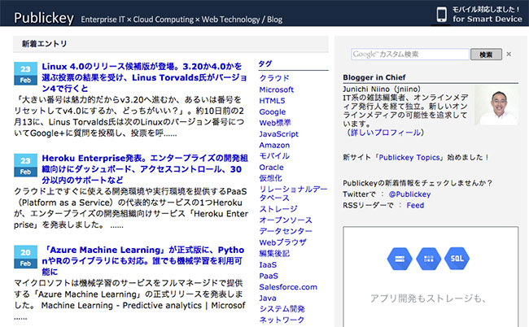Click the 検索 search button
Image resolution: width=529 pixels, height=327 pixels.
point(486,54)
